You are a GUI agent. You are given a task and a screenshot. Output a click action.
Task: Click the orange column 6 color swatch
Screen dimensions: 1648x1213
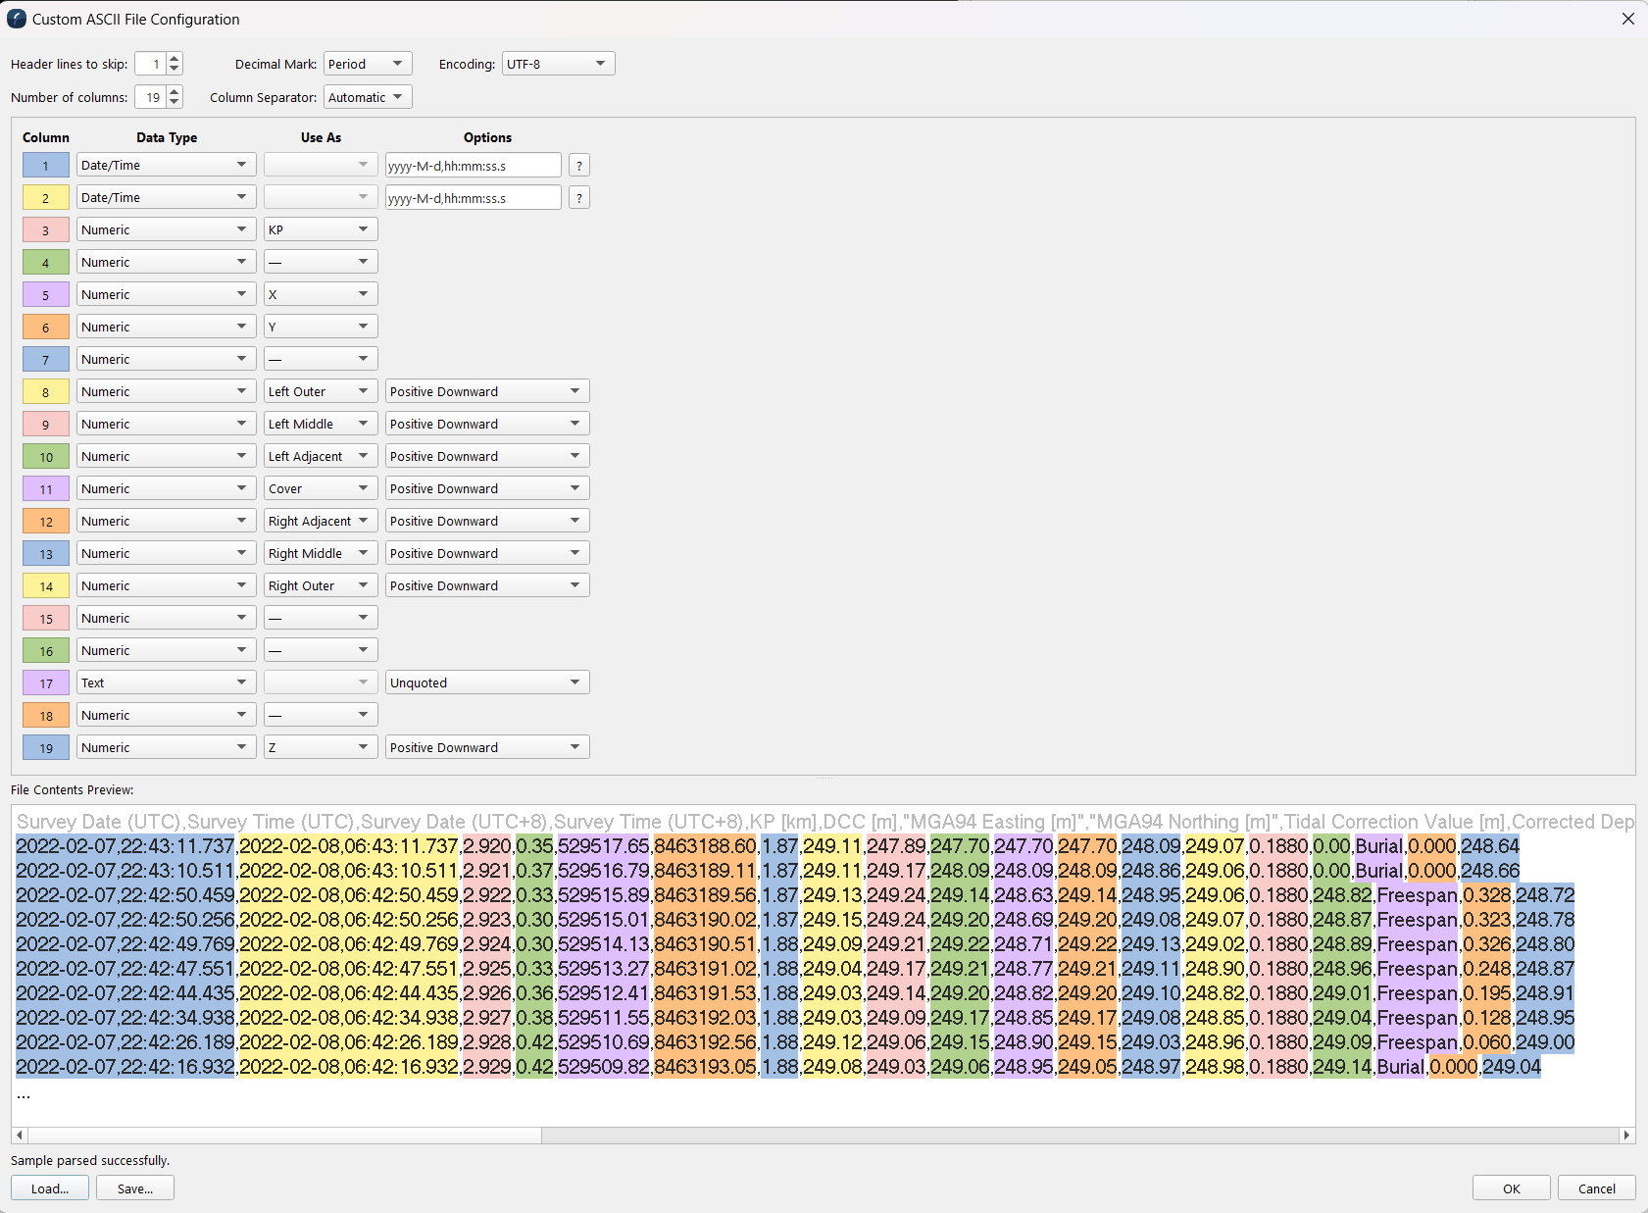click(46, 328)
